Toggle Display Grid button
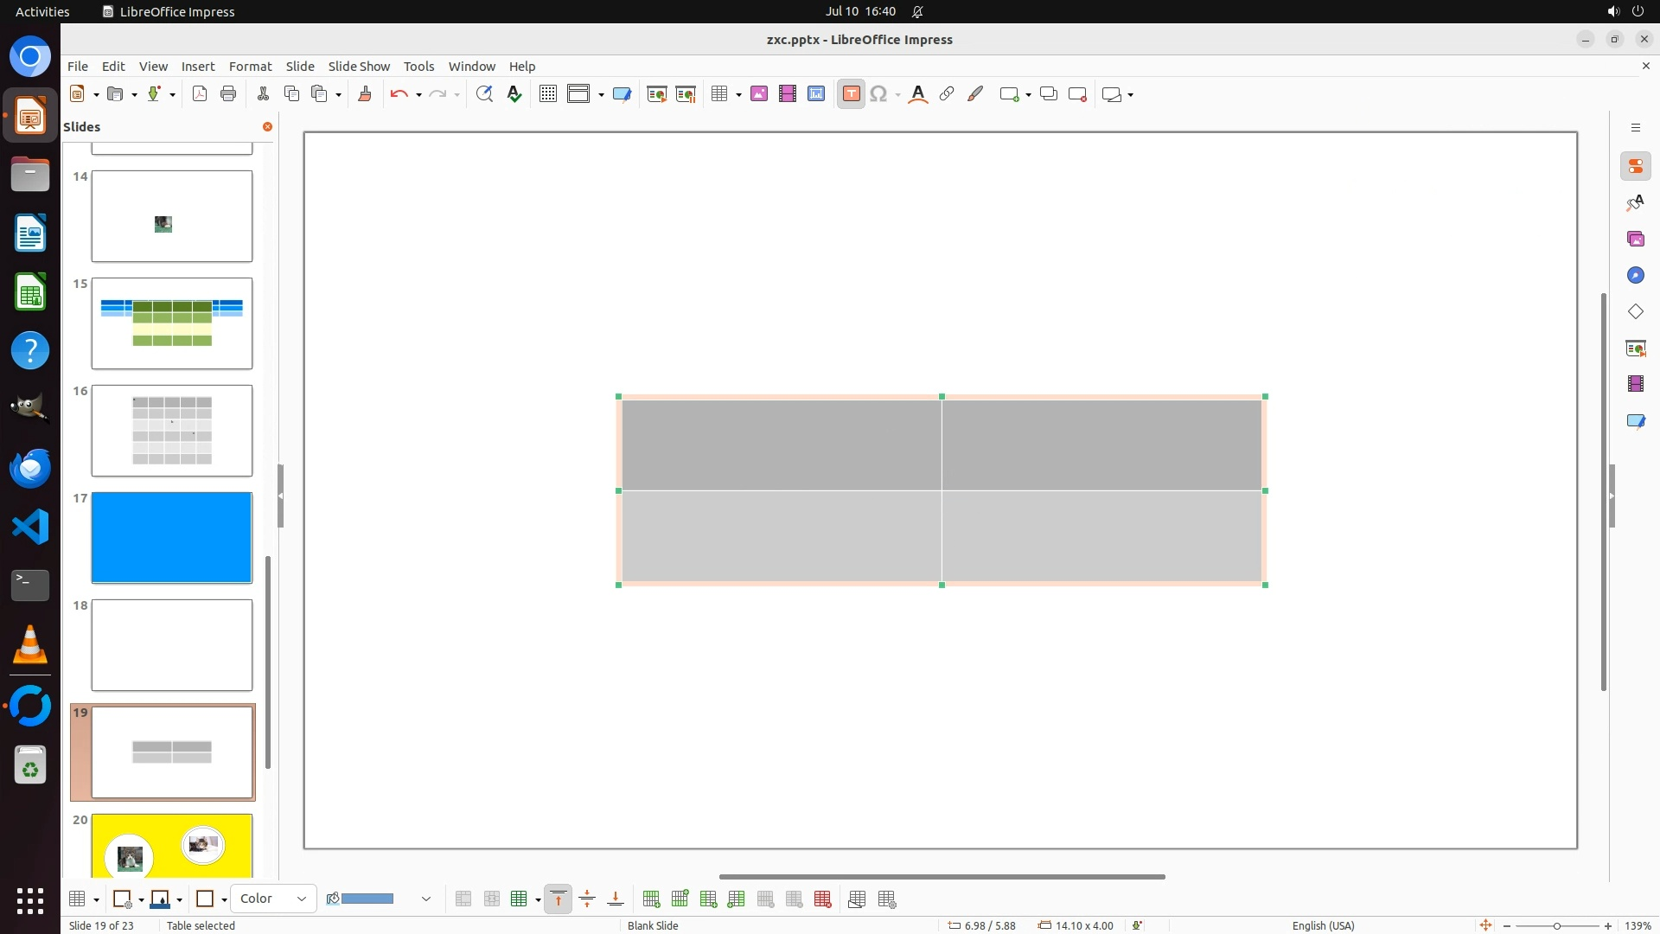1660x934 pixels. point(547,94)
